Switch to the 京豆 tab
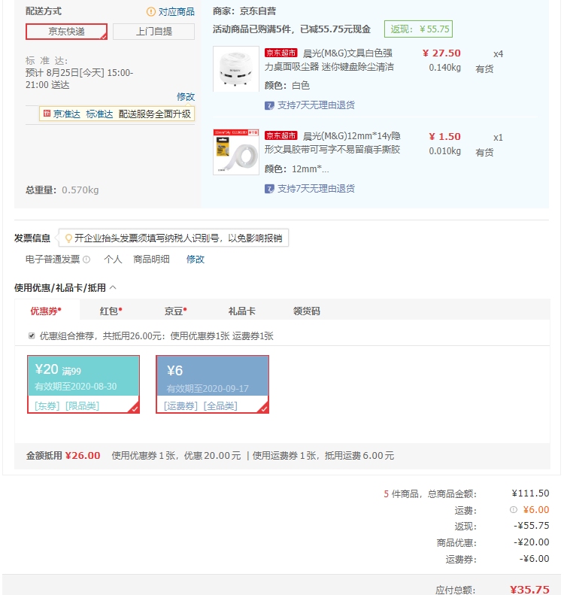Image resolution: width=564 pixels, height=595 pixels. click(x=175, y=311)
